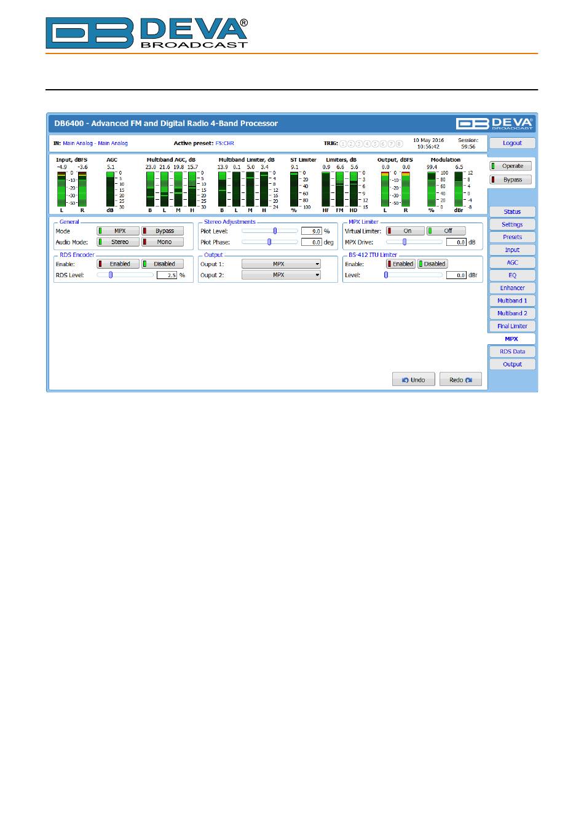Click the DEVA Broadcast logo in the app header
Screen dimensions: 584x836
pyautogui.click(x=495, y=123)
